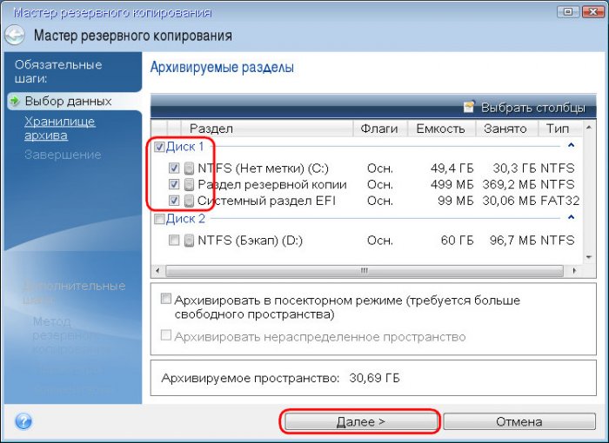Click green arrow icon beside Выбор данных
The width and height of the screenshot is (609, 443).
coord(15,102)
